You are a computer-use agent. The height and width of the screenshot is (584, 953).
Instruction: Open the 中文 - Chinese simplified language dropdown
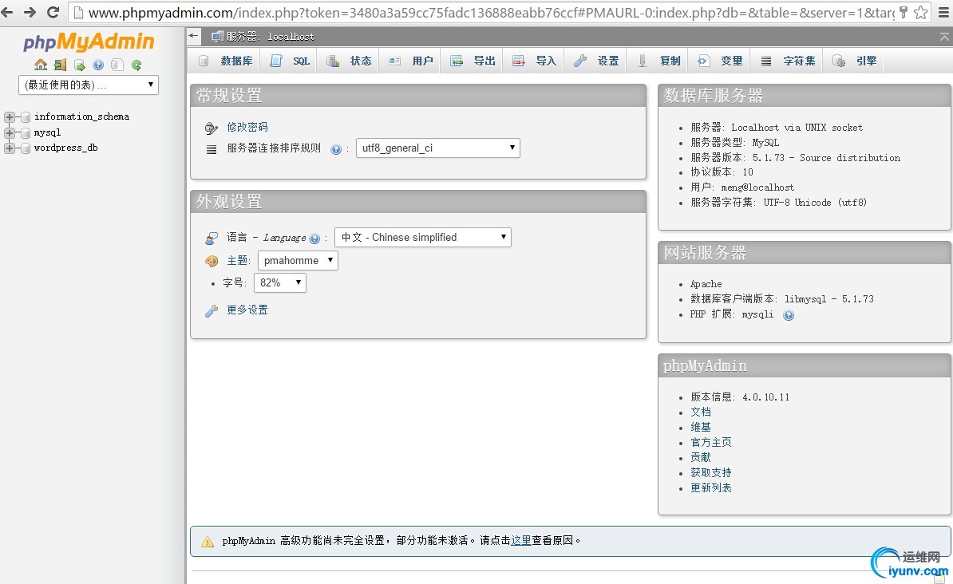coord(423,237)
